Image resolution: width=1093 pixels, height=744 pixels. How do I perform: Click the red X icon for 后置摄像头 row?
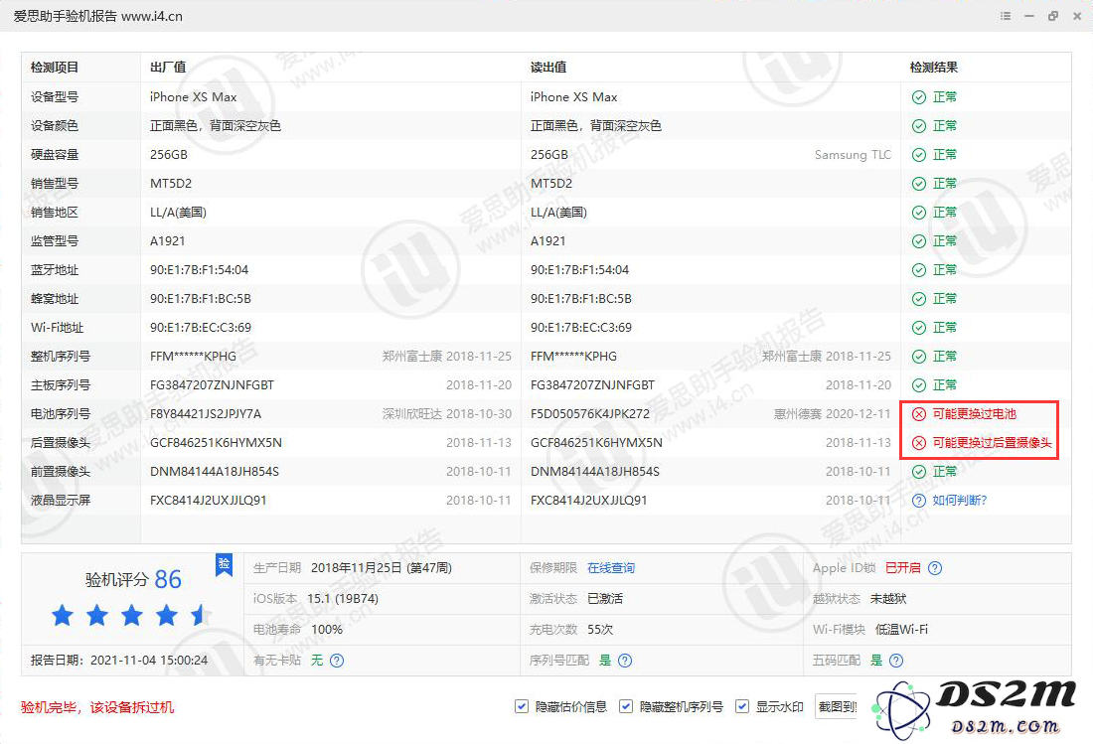pyautogui.click(x=919, y=443)
